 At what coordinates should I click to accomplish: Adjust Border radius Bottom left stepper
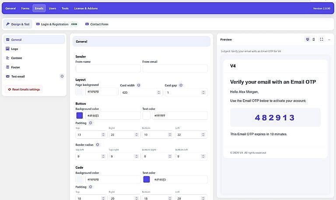[x=203, y=157]
